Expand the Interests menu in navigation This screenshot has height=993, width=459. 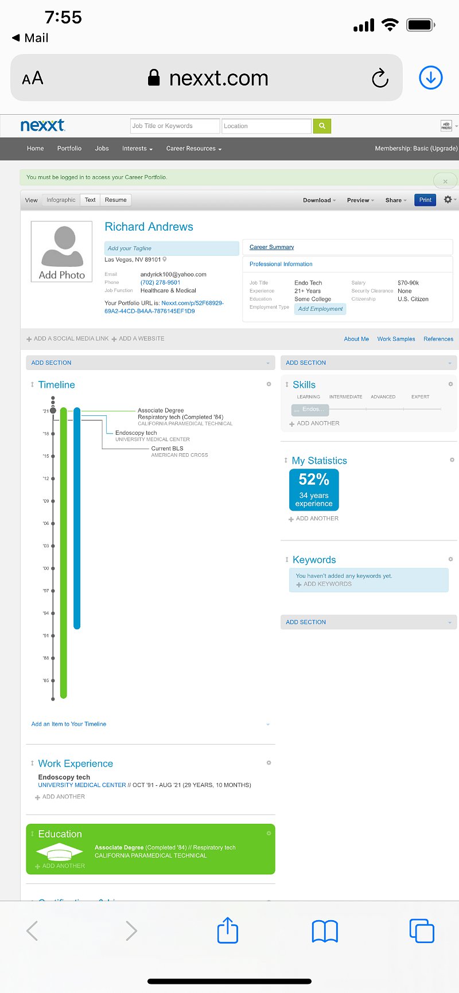pos(137,149)
